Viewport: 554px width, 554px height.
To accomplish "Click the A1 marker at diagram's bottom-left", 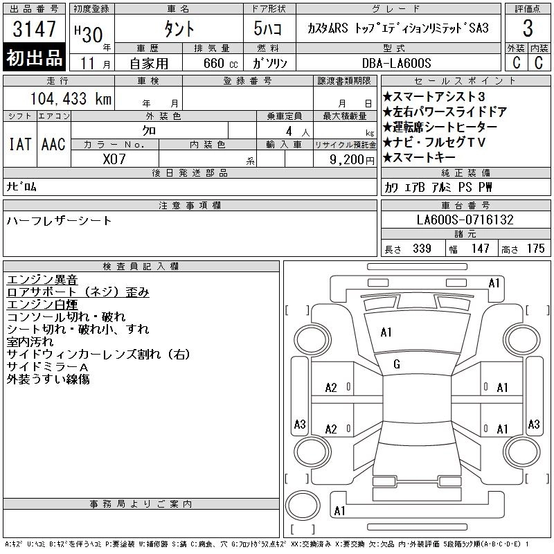I will coord(339,511).
